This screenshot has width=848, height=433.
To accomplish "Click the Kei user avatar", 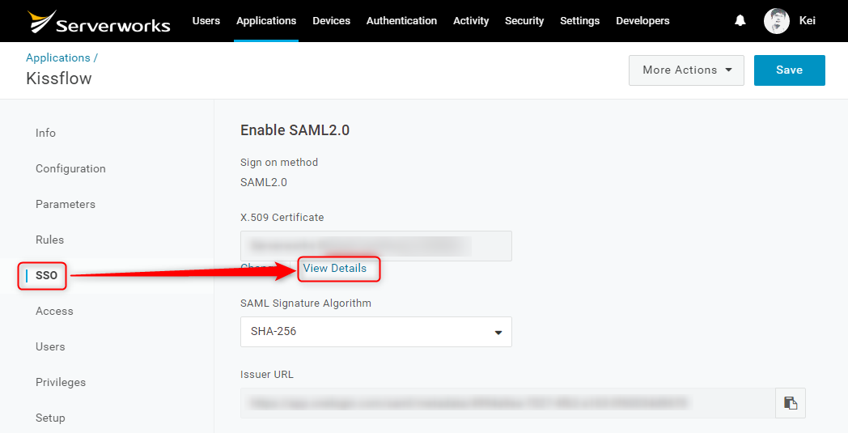I will [x=777, y=21].
